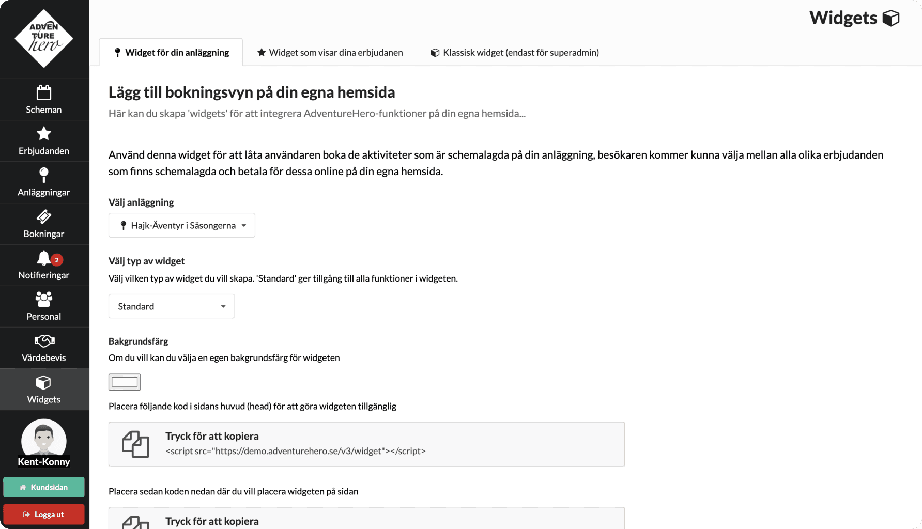Select the Widget för din anläggning tab
This screenshot has width=922, height=529.
(171, 53)
